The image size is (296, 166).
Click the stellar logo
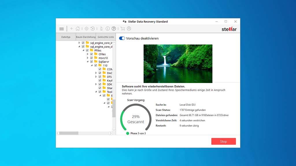[229, 29]
